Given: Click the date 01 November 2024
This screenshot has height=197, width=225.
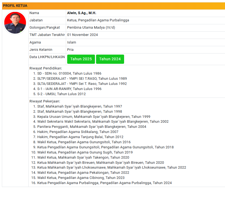Looking at the screenshot, I should pos(82,35).
